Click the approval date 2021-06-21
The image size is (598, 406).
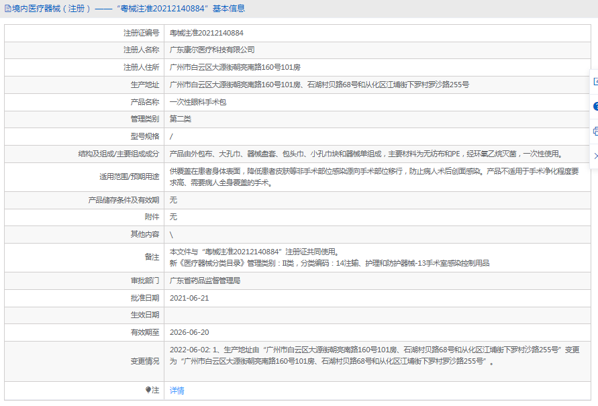[189, 297]
